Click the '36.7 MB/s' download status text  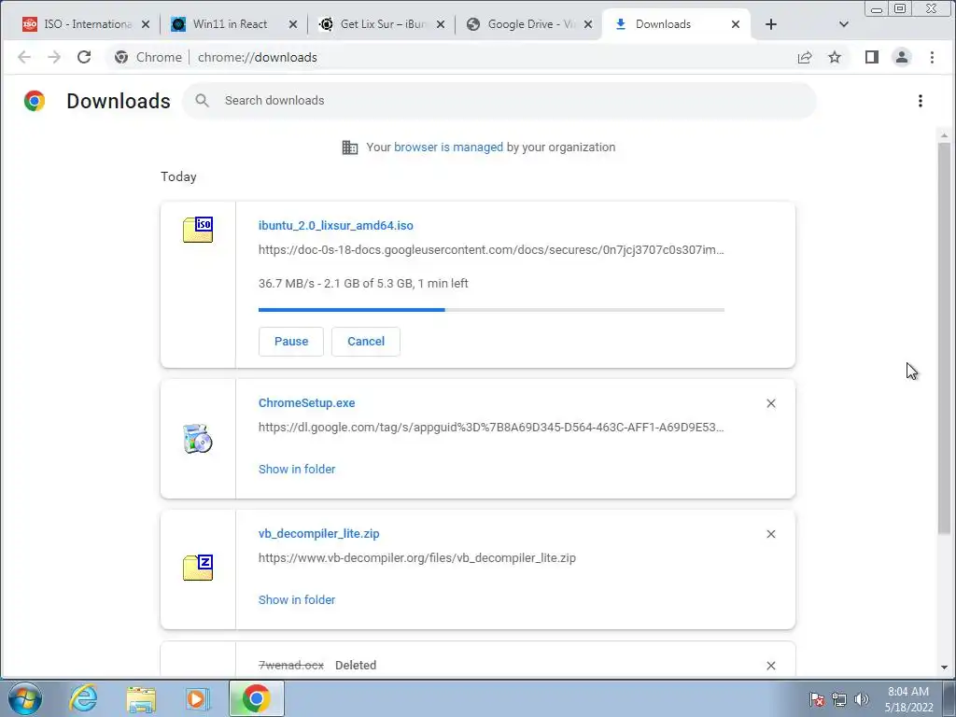(x=363, y=284)
